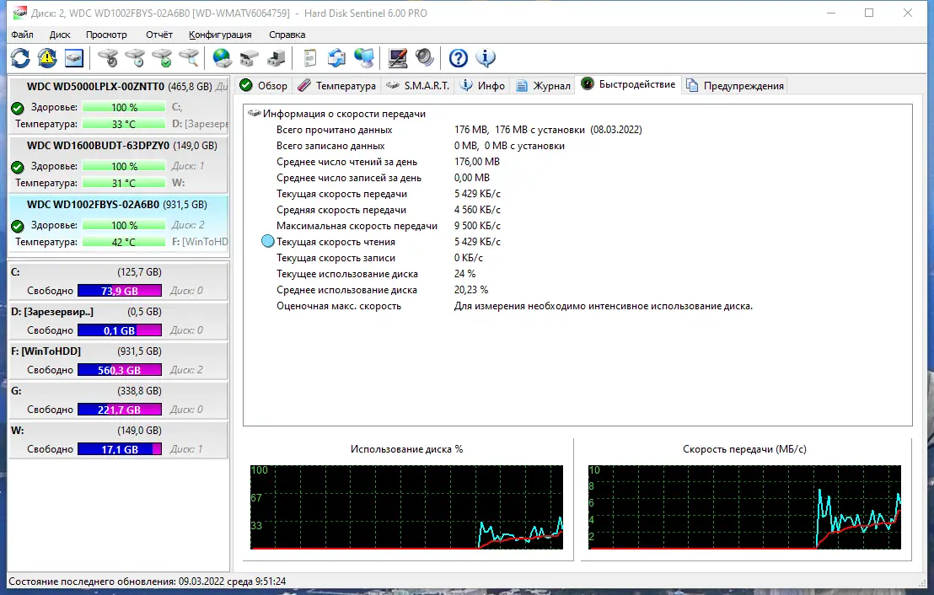Click the Всего прочитано данных row
The height and width of the screenshot is (595, 934).
pyautogui.click(x=459, y=129)
